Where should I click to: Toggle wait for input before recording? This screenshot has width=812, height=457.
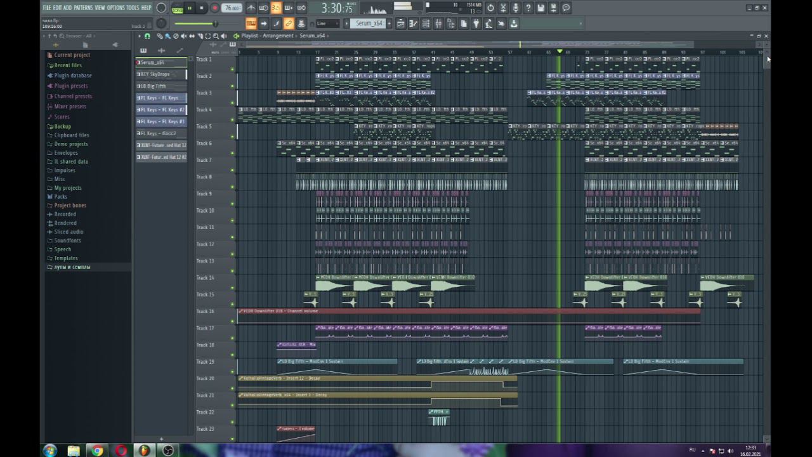click(263, 8)
